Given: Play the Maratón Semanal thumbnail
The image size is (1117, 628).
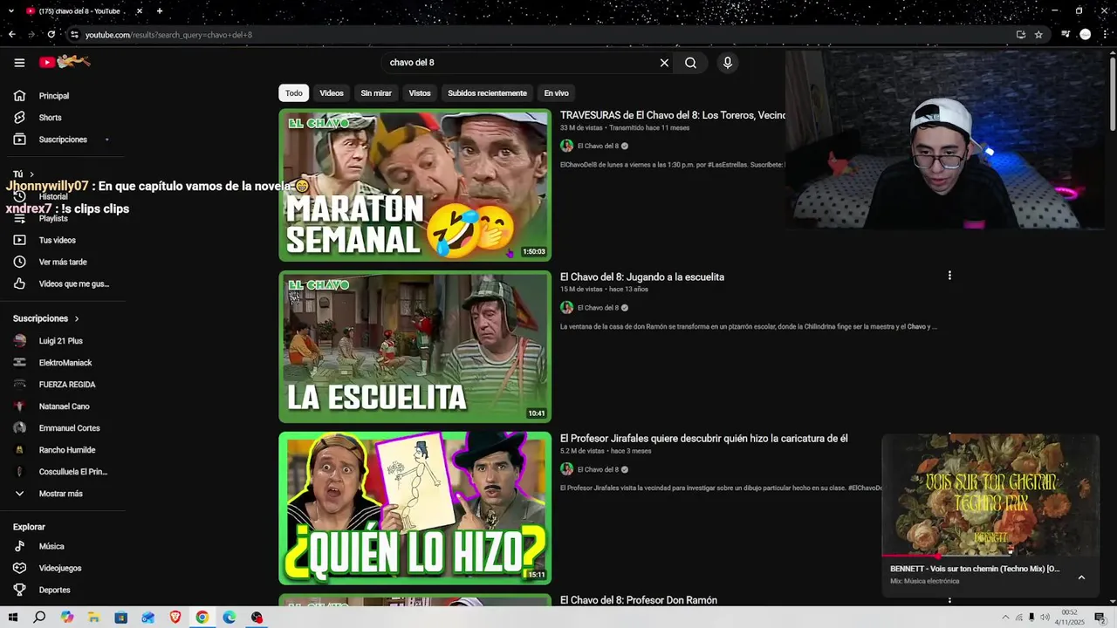Looking at the screenshot, I should (415, 185).
